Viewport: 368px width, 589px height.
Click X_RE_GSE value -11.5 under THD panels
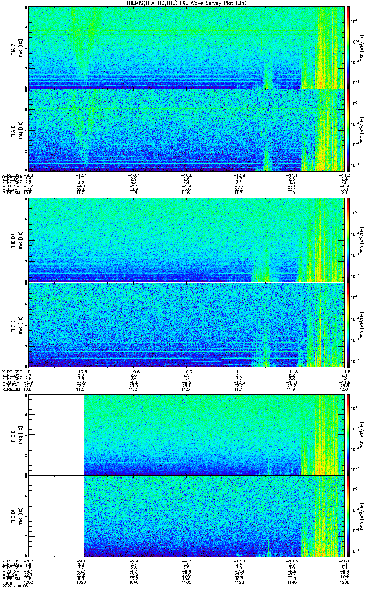pos(344,371)
